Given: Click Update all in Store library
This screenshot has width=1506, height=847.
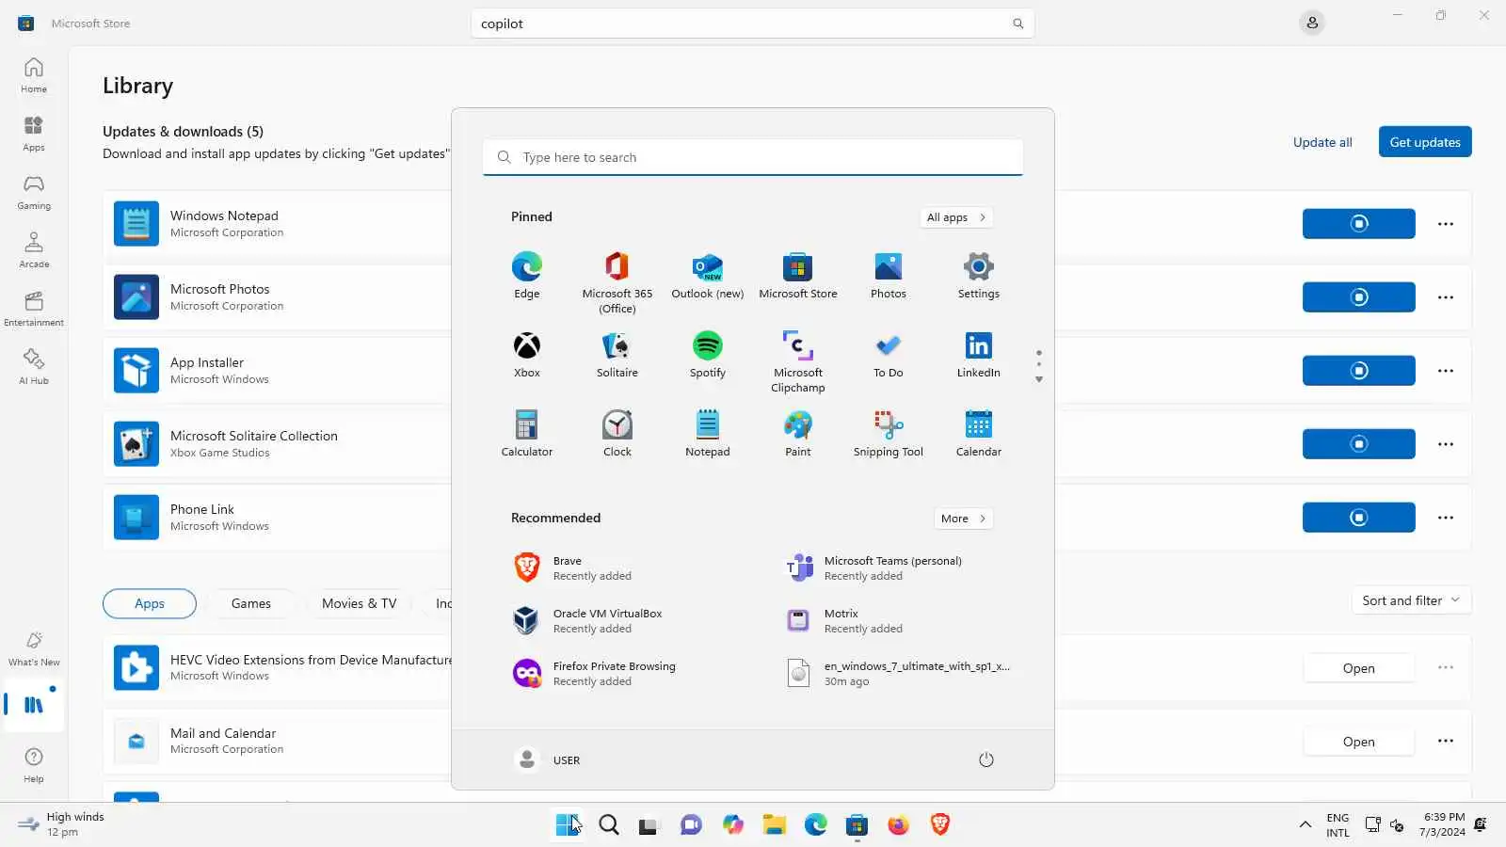Looking at the screenshot, I should (x=1322, y=142).
